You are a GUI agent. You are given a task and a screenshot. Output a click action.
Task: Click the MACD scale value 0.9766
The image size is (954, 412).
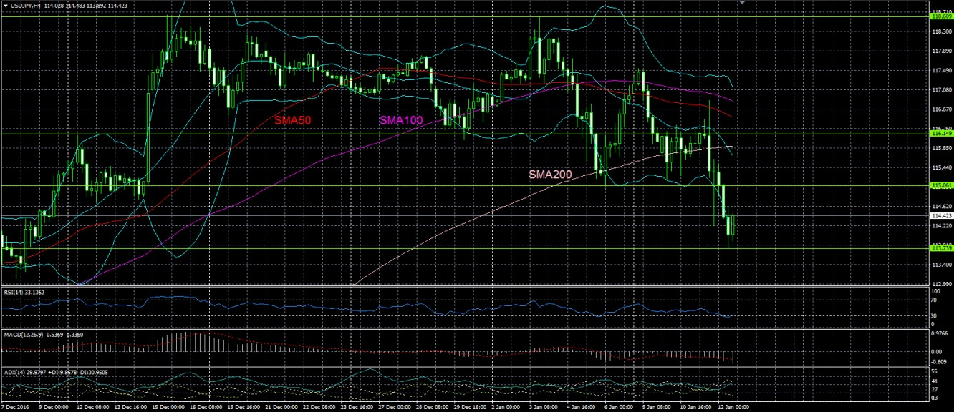[940, 333]
